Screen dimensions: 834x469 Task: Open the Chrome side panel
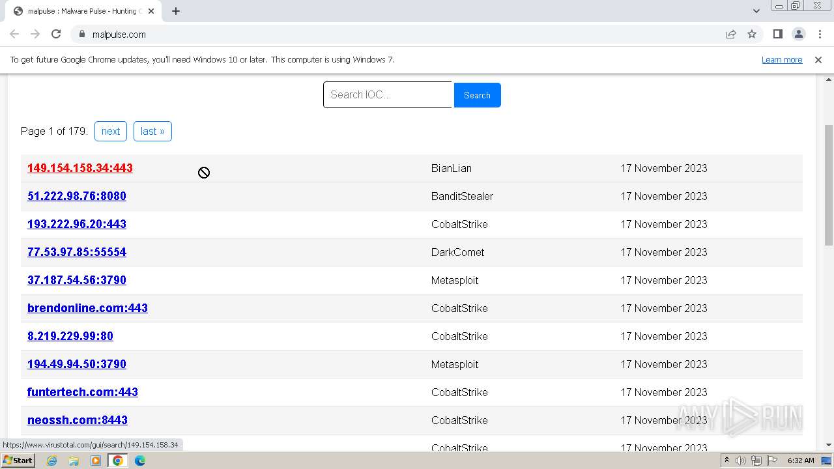point(777,34)
